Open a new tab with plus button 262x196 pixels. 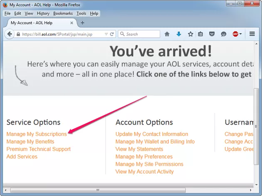(82, 23)
